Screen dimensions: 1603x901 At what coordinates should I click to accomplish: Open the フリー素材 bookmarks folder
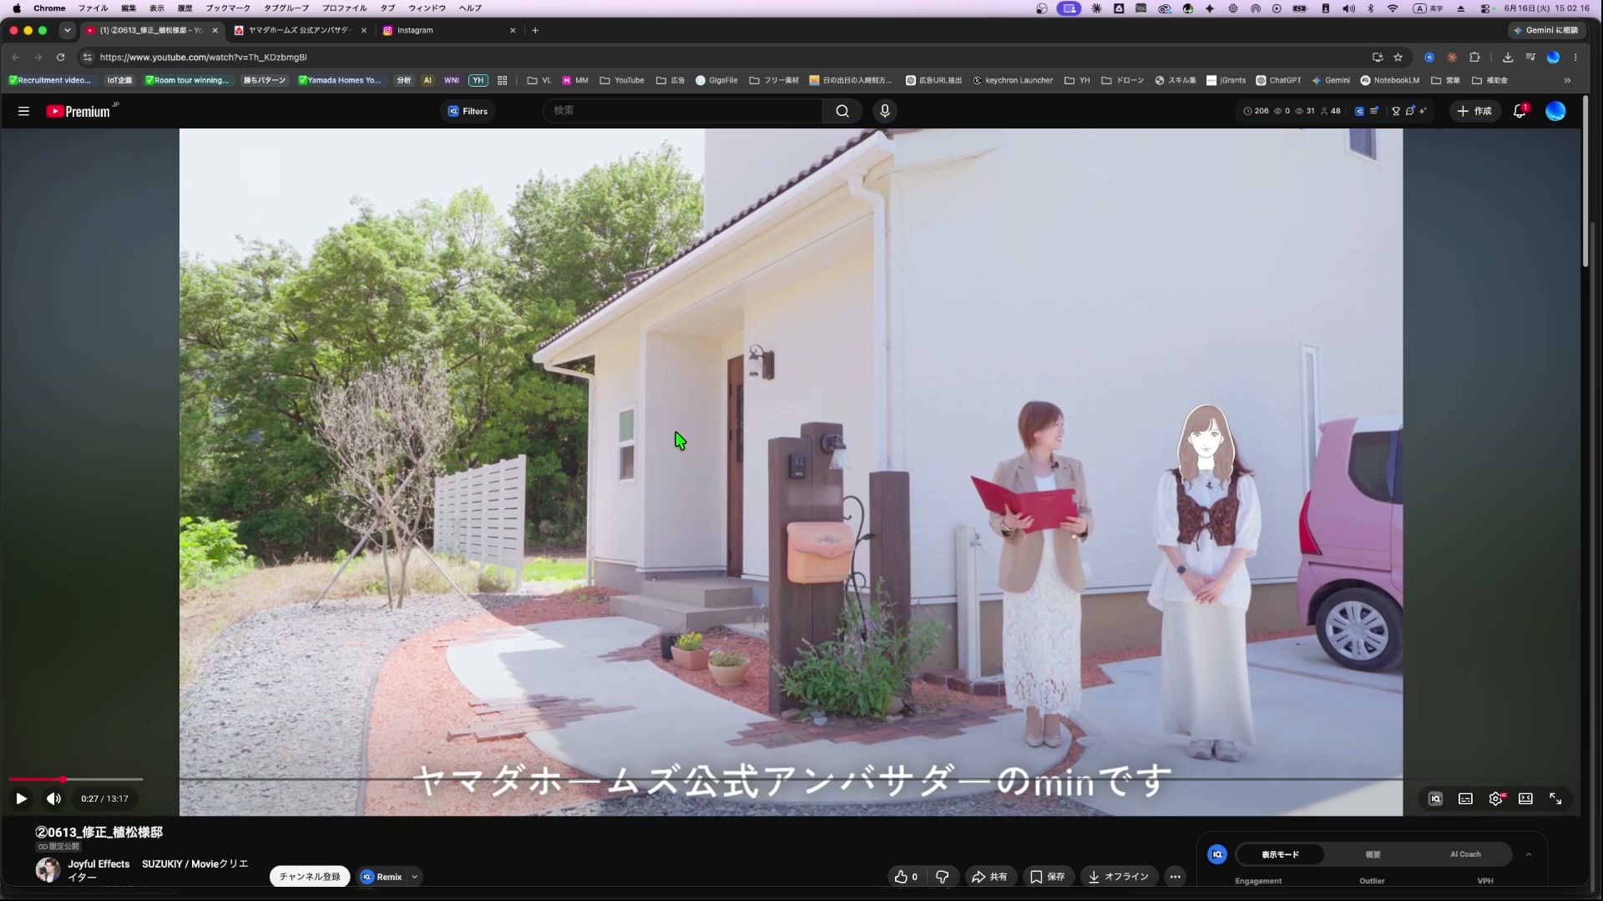click(x=774, y=80)
